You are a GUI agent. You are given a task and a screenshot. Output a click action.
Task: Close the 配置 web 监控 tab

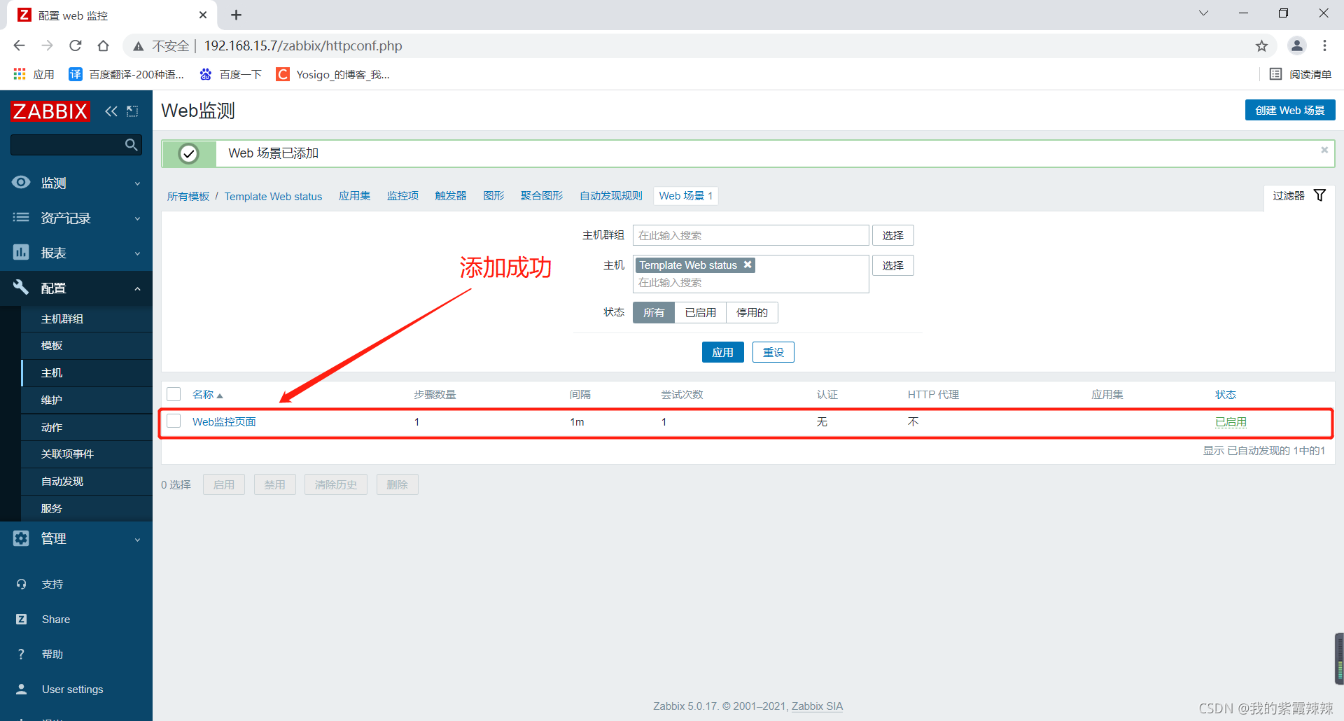203,15
